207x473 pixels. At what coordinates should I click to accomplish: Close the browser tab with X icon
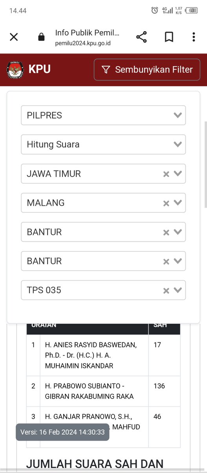[x=14, y=37]
